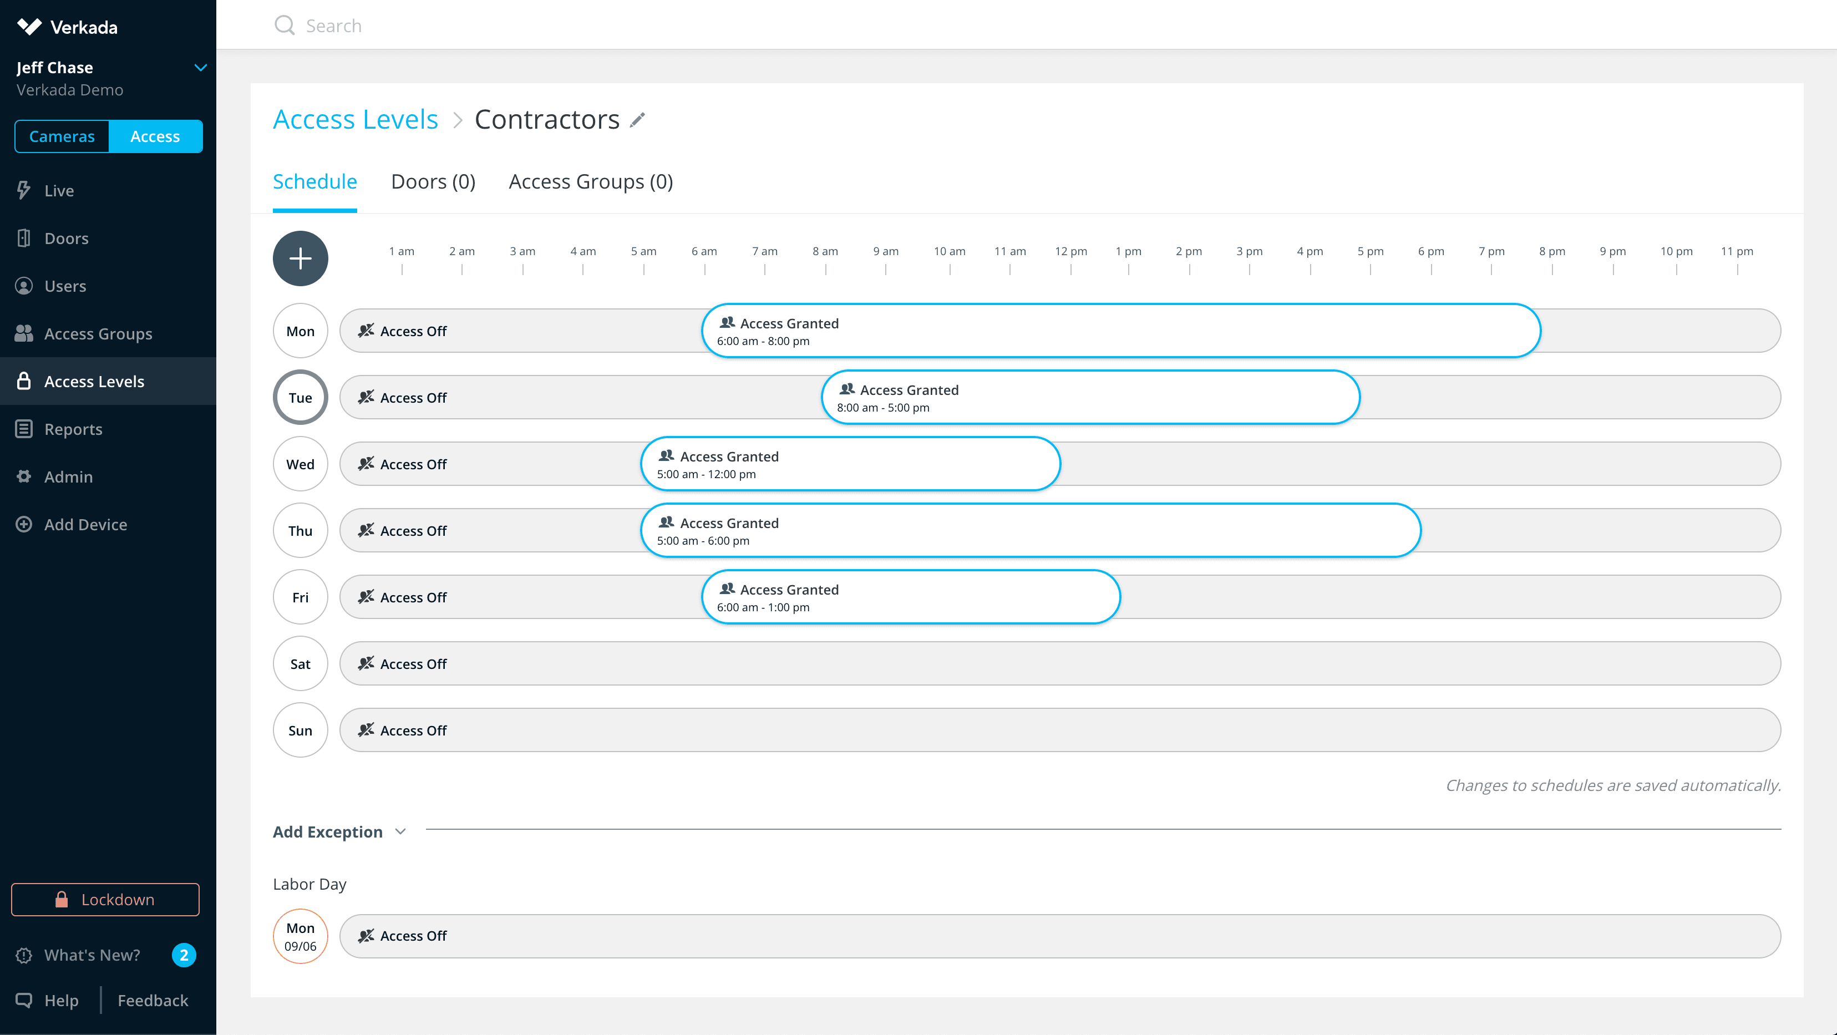Screen dimensions: 1837x1035
Task: Open the Access Groups (0) tab
Action: pyautogui.click(x=590, y=181)
